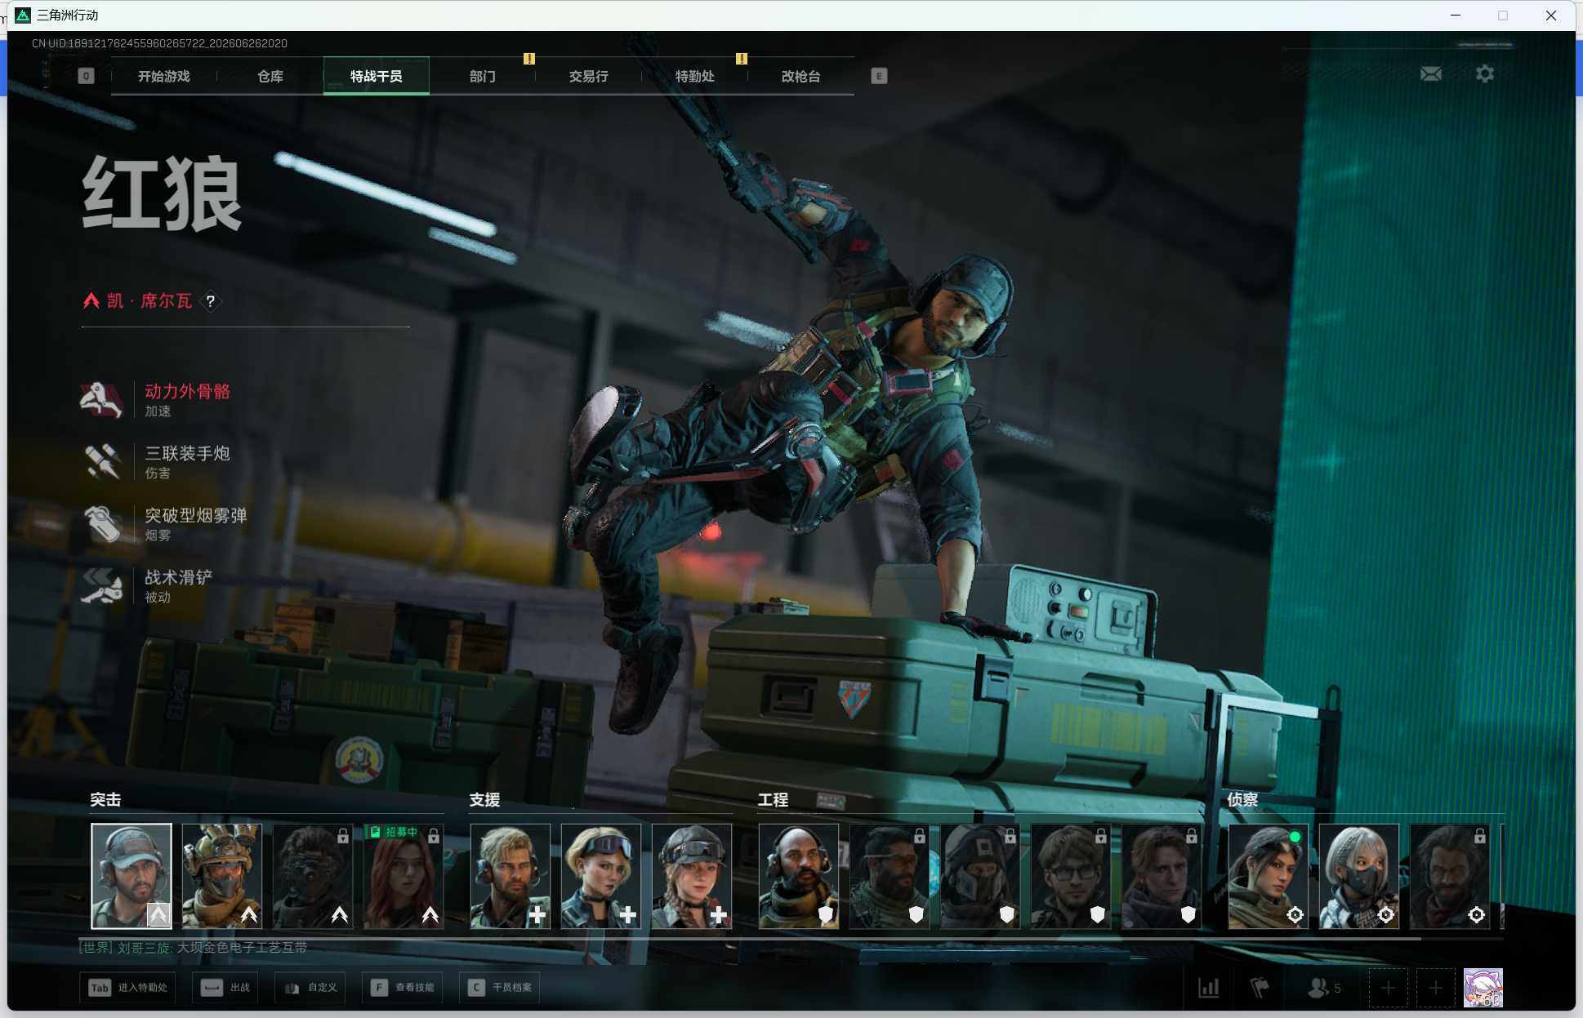Click the operator name 凯·席尔瓦
Image resolution: width=1583 pixels, height=1018 pixels.
[x=149, y=301]
